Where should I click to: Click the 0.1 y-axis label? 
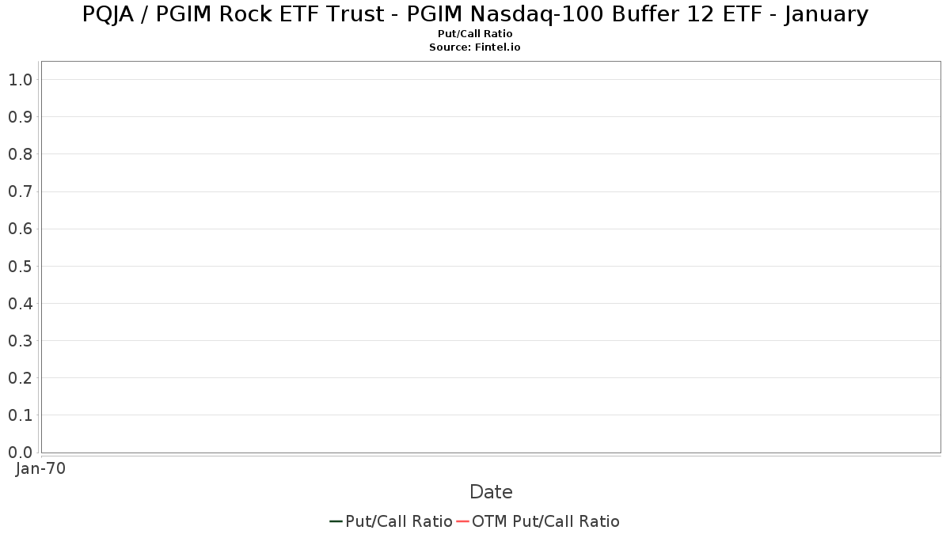click(x=20, y=415)
